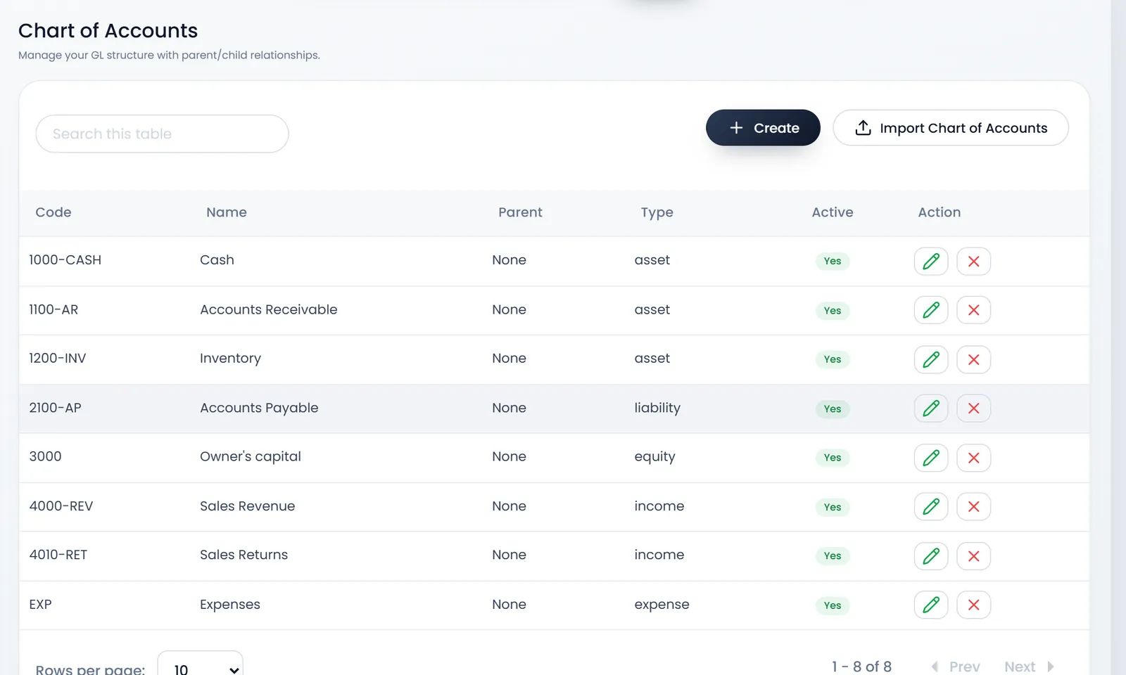Sort by the Code column header

pos(53,212)
